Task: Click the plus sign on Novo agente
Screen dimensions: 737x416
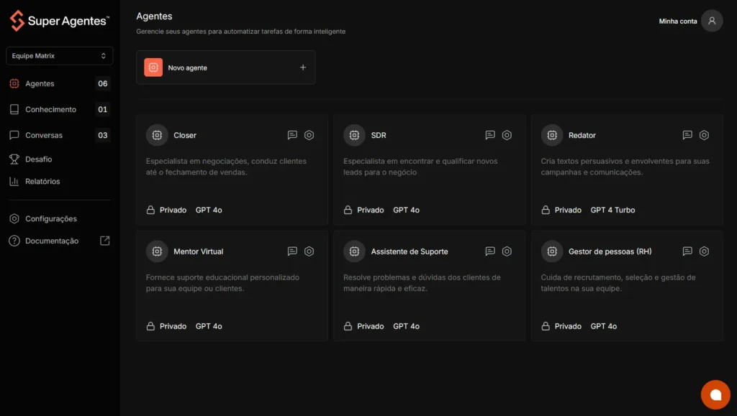Action: pos(303,68)
